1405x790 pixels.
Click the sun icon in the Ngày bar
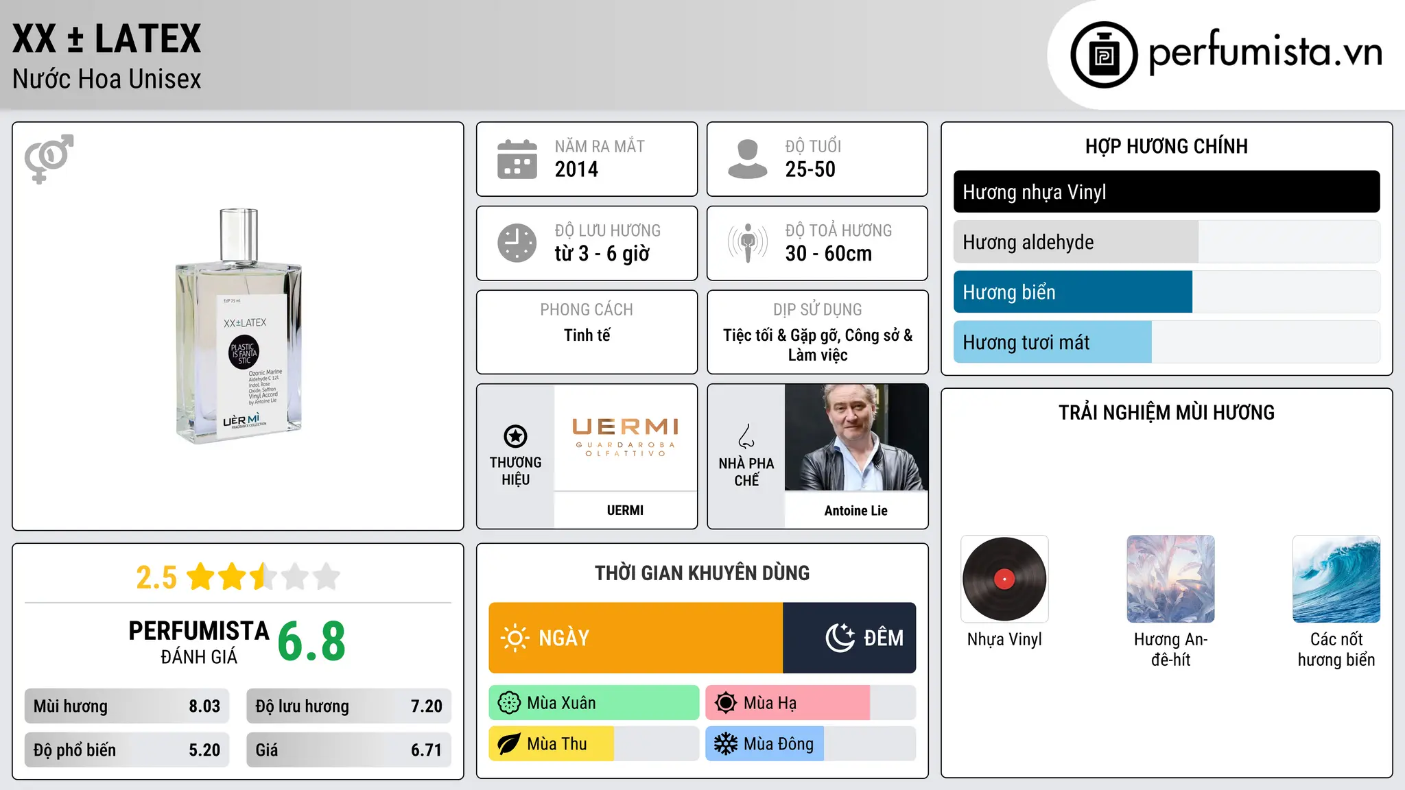[515, 638]
